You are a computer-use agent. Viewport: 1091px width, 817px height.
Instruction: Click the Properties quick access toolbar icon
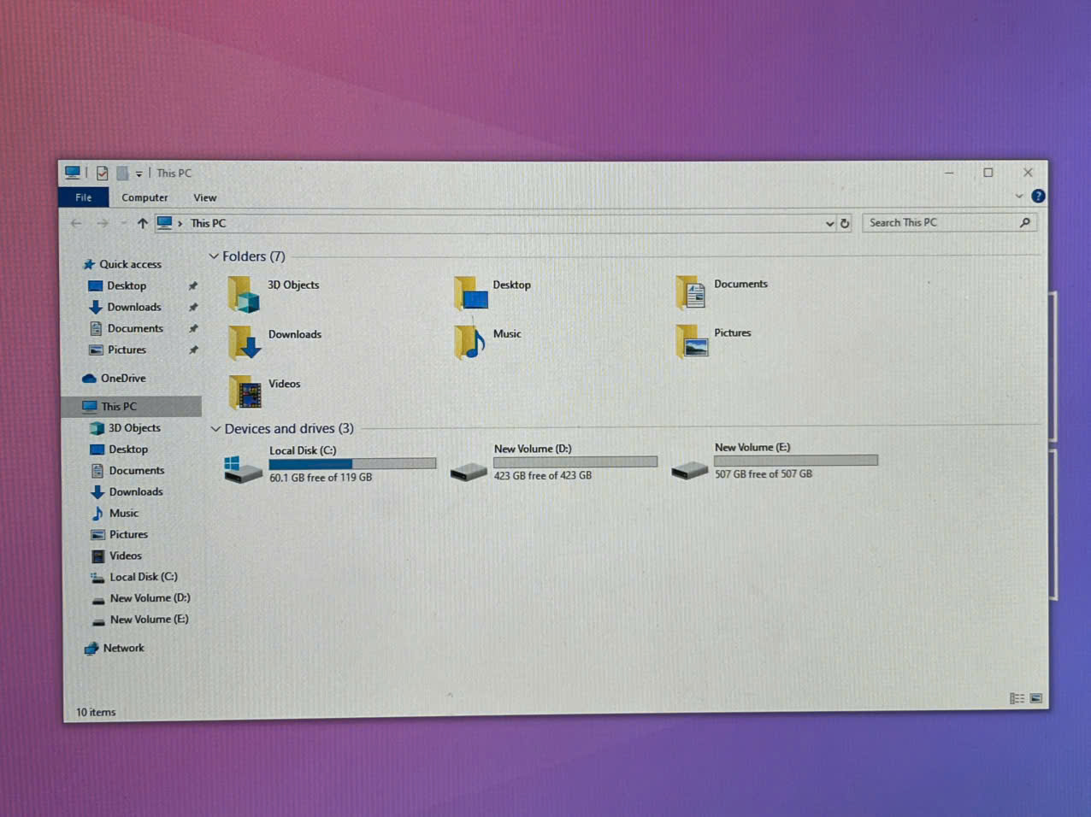pos(102,173)
